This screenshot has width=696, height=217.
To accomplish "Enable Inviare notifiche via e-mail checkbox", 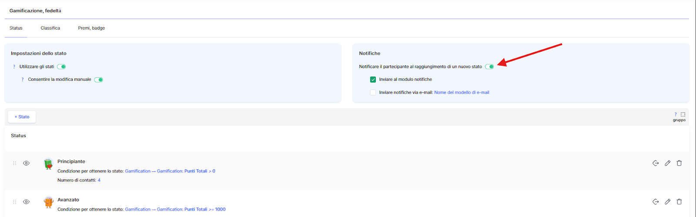I will pyautogui.click(x=373, y=92).
